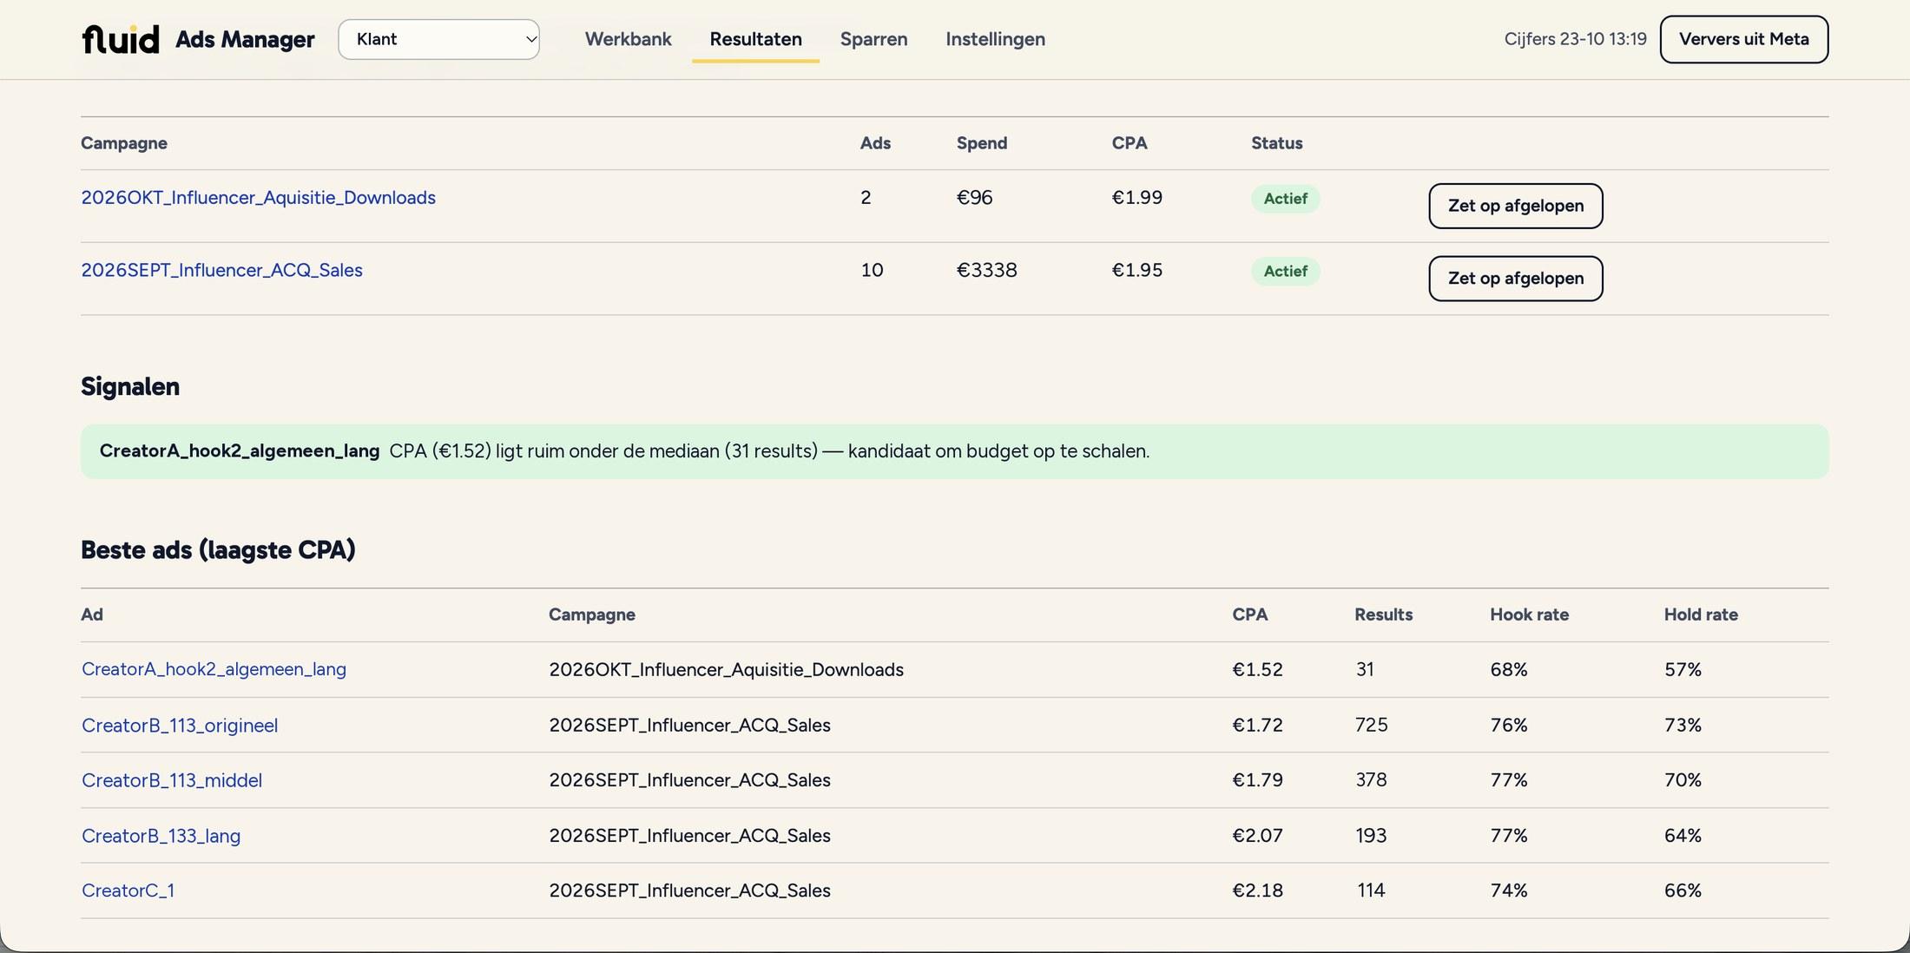
Task: Click the bold CreatorA_hook2_algemeen_lang name in the Signalen banner
Action: (240, 451)
